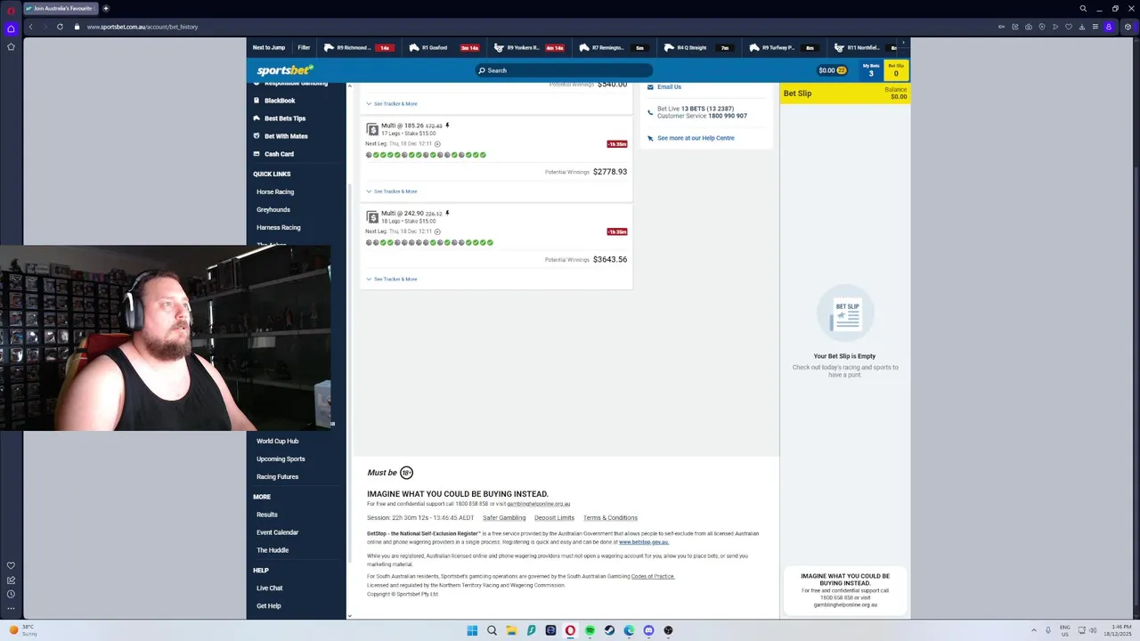Viewport: 1140px width, 641px height.
Task: Open the R4 Q Straight race icon
Action: (669, 47)
